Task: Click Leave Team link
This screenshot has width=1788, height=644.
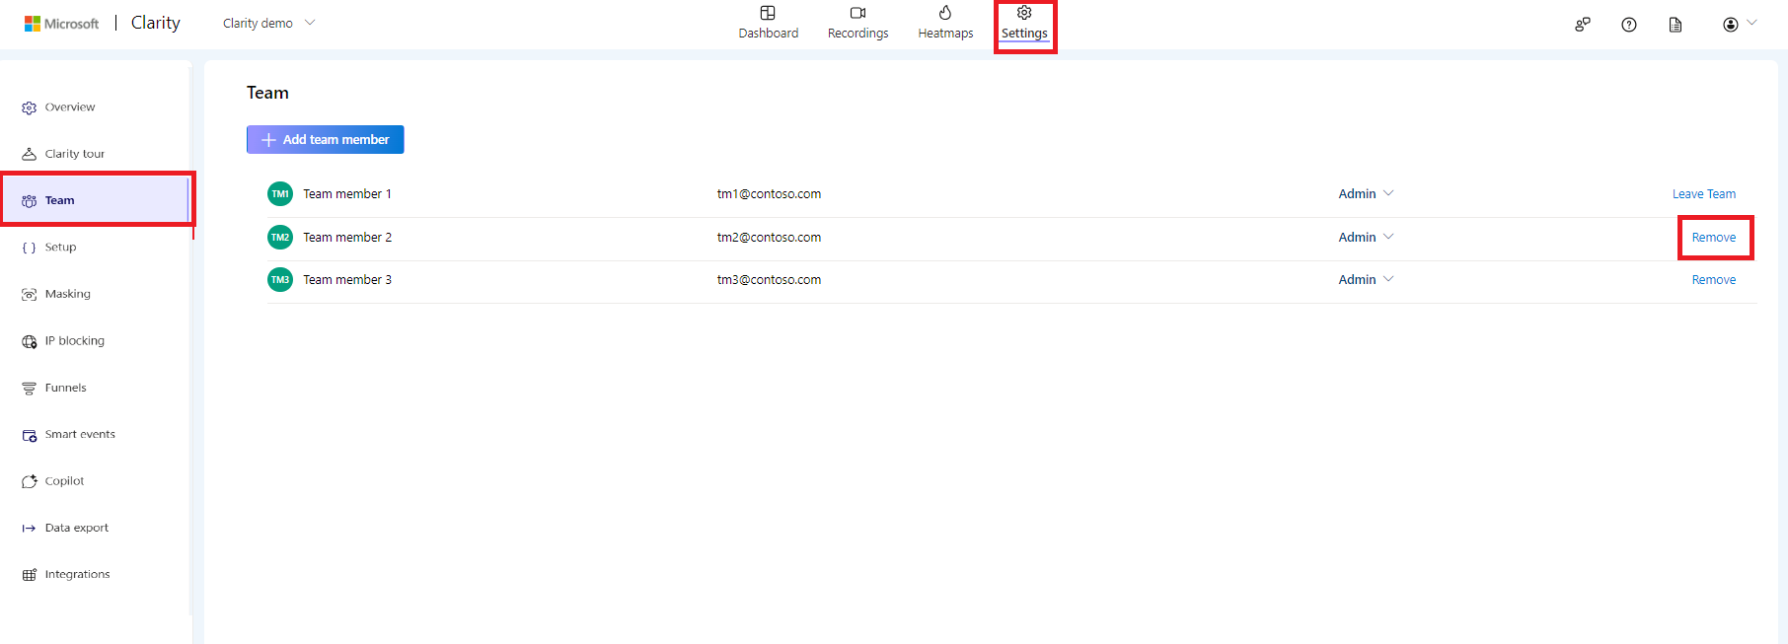Action: [x=1703, y=194]
